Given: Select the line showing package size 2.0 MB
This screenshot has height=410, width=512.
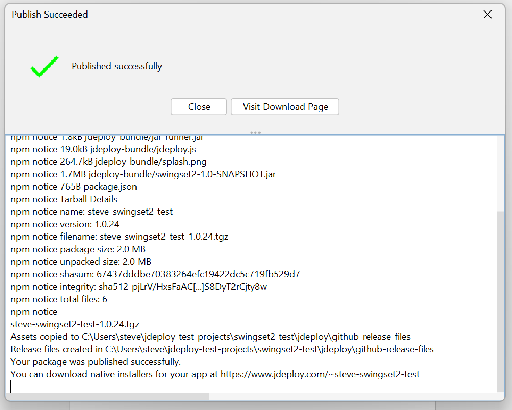Looking at the screenshot, I should 78,249.
